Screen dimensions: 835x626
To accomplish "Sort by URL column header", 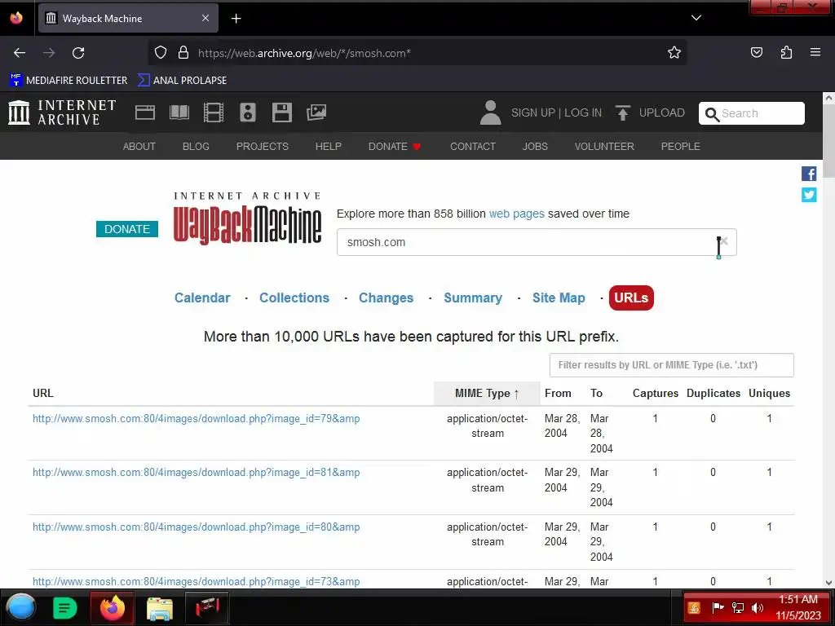I will (43, 394).
